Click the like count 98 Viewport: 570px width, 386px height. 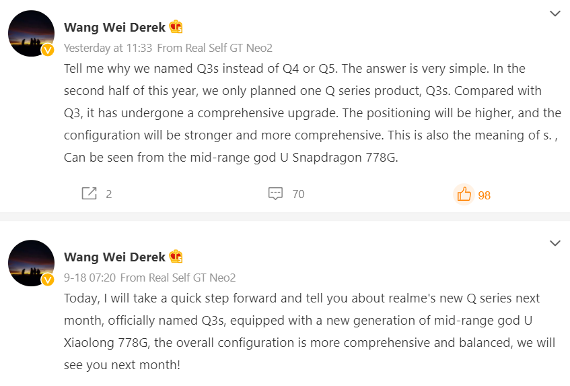tap(485, 196)
